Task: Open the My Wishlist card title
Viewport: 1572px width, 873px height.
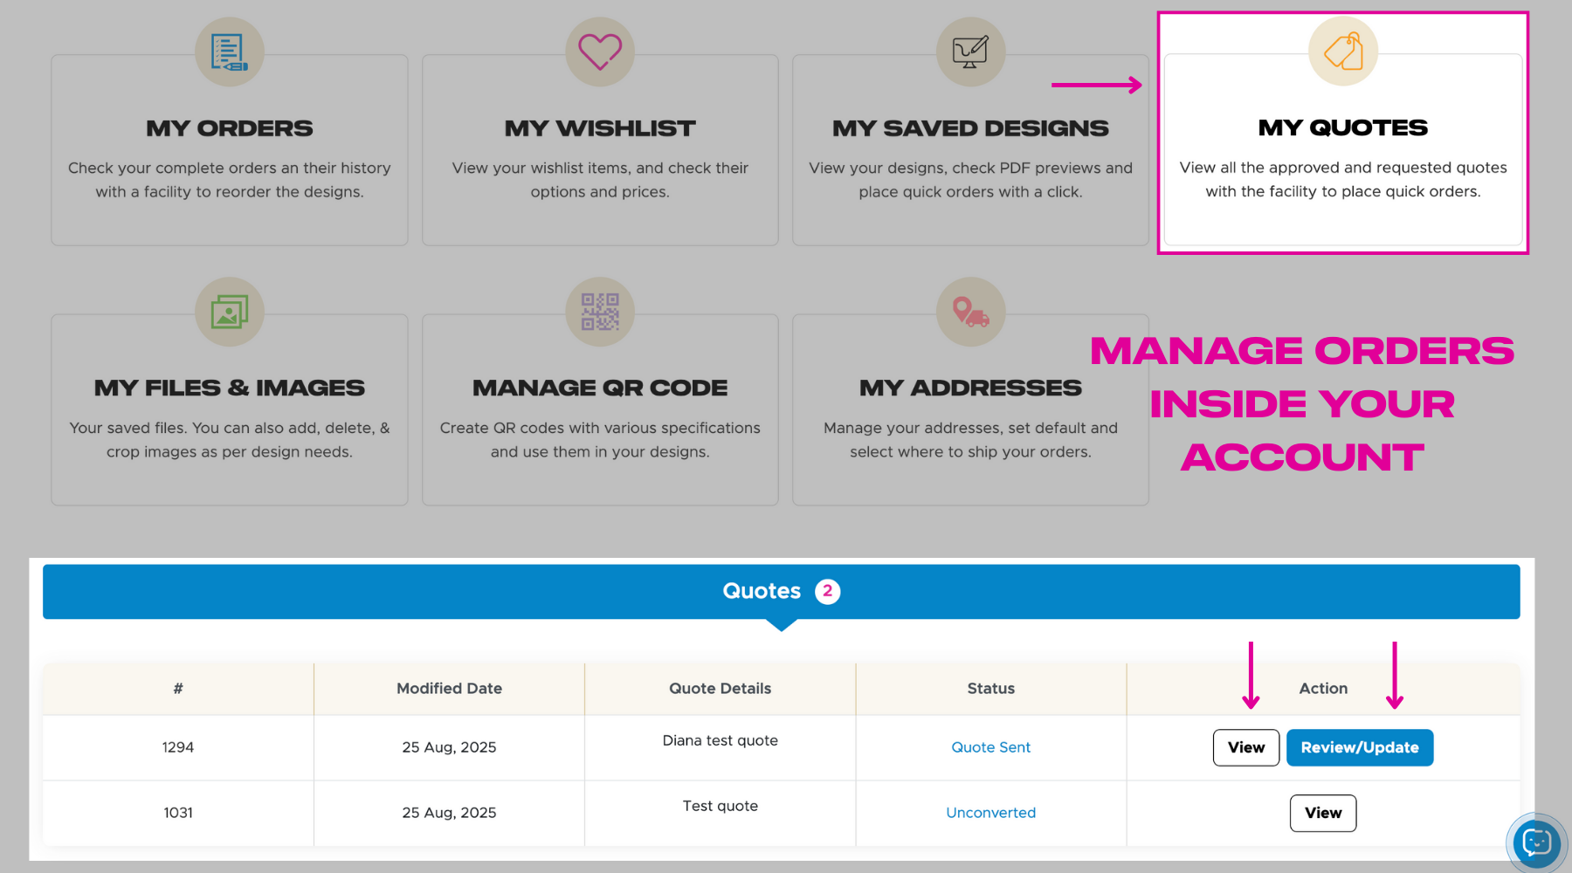Action: tap(600, 128)
